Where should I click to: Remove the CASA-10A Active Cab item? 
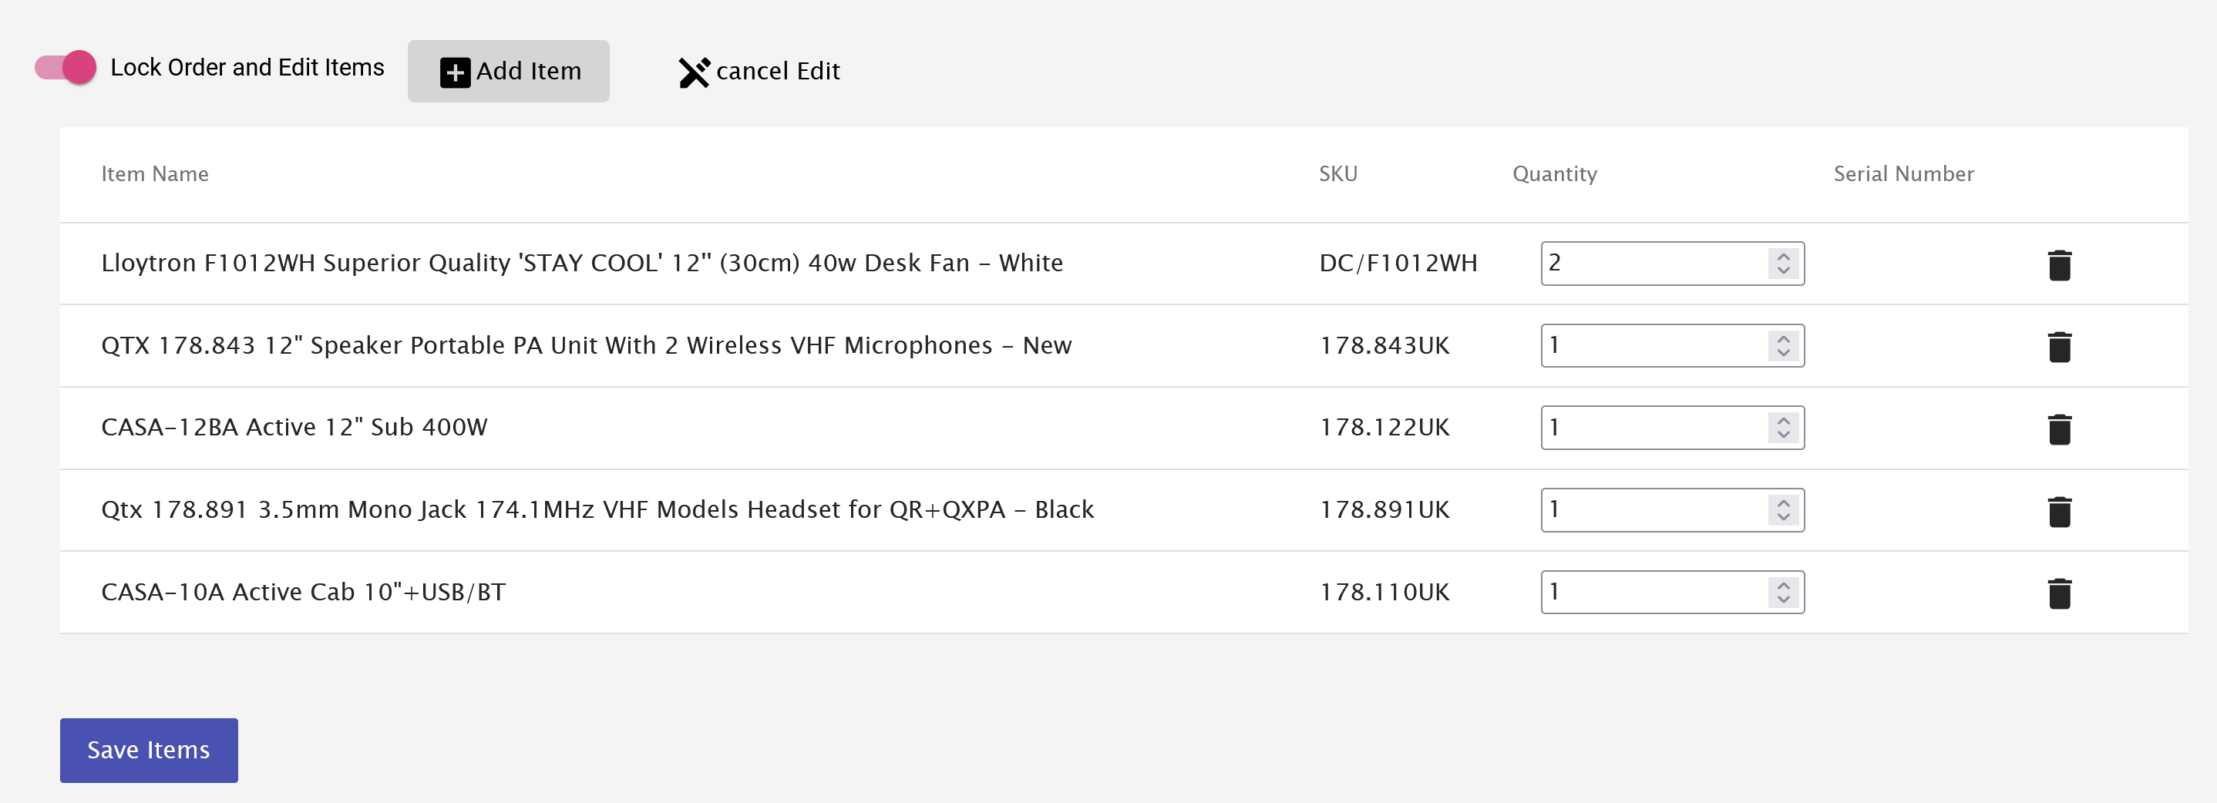(2059, 593)
